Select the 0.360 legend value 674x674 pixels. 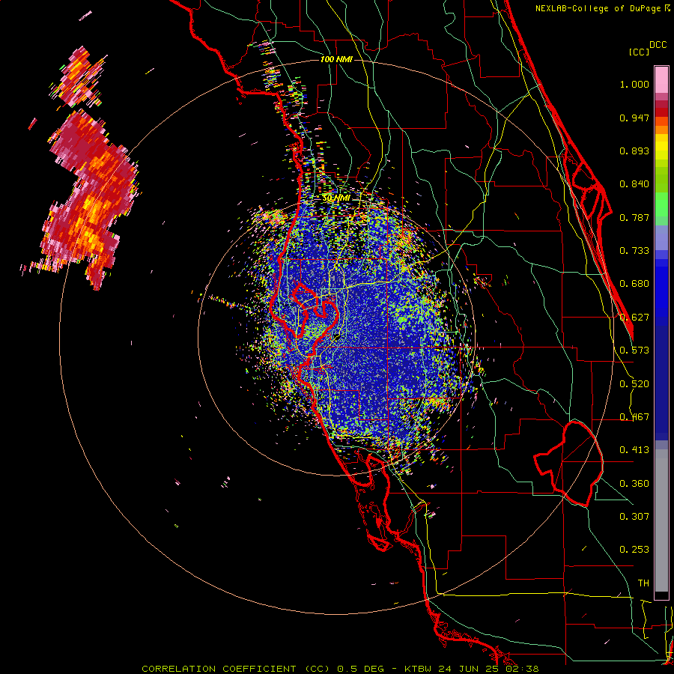click(x=634, y=484)
